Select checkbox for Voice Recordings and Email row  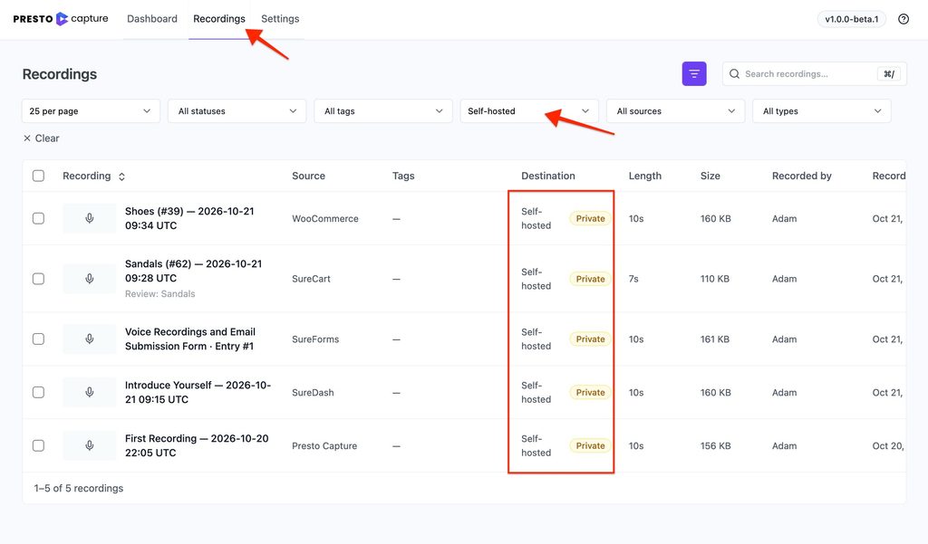pos(38,339)
